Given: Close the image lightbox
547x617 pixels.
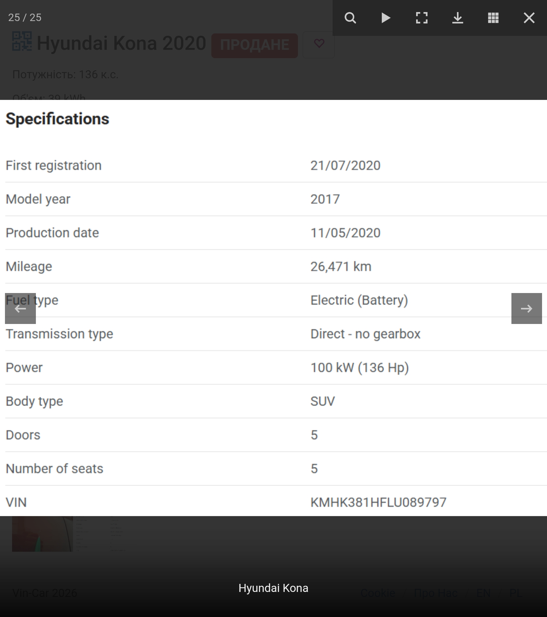Looking at the screenshot, I should coord(529,18).
